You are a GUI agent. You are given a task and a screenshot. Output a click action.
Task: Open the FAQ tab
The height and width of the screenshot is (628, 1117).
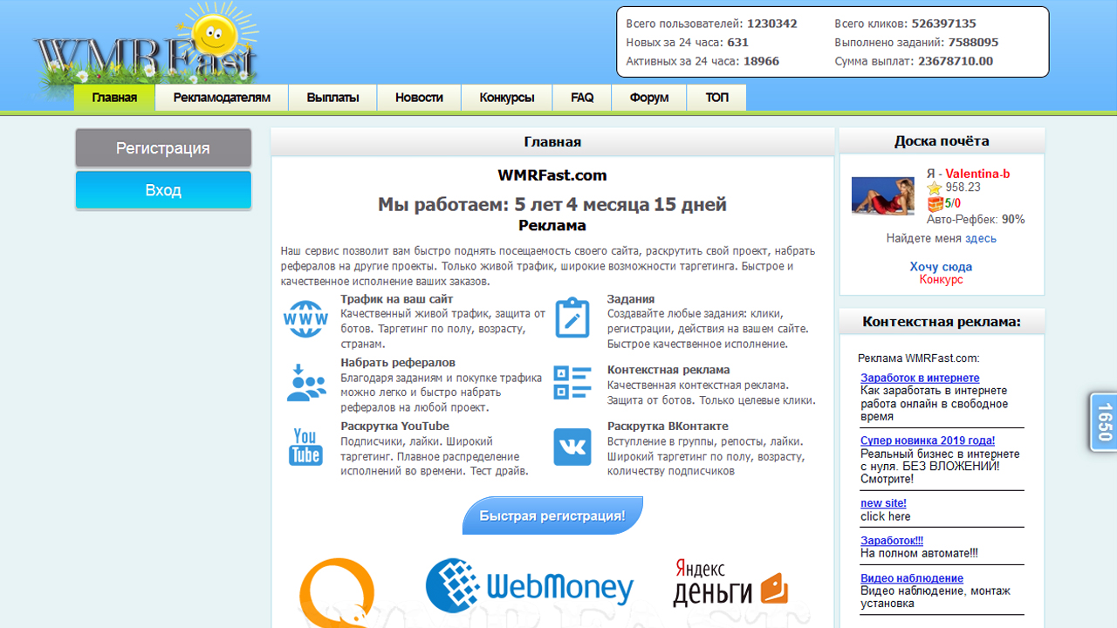click(x=582, y=98)
